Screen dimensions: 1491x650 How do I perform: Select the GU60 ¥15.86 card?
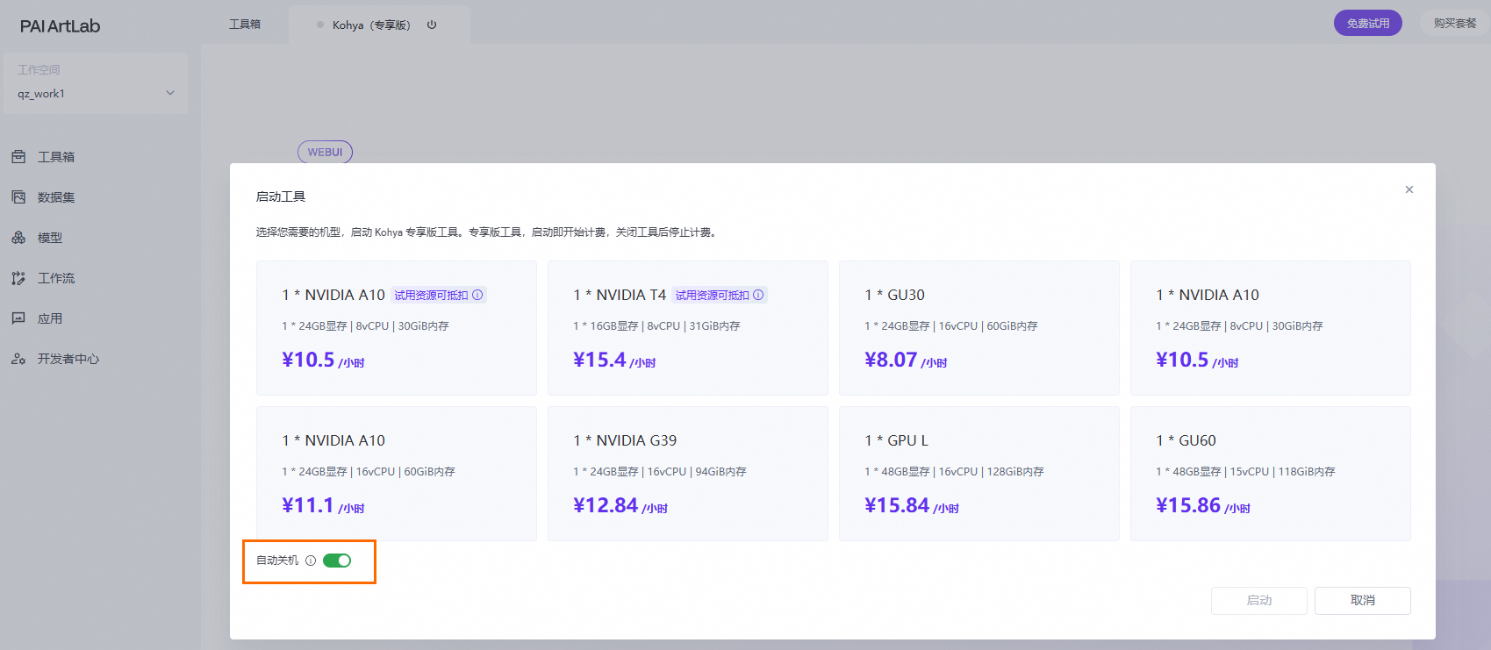point(1271,474)
